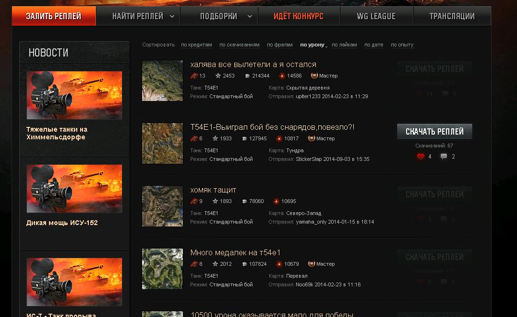Click damage icon showing 10817

[x=279, y=139]
